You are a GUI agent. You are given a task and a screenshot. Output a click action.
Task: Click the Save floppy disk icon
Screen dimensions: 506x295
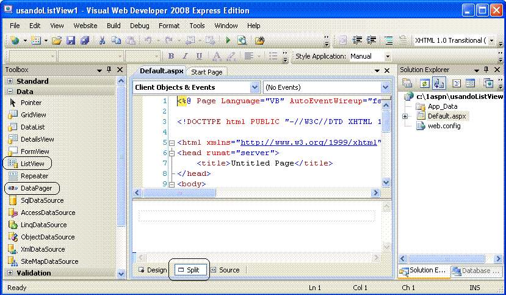(71, 40)
